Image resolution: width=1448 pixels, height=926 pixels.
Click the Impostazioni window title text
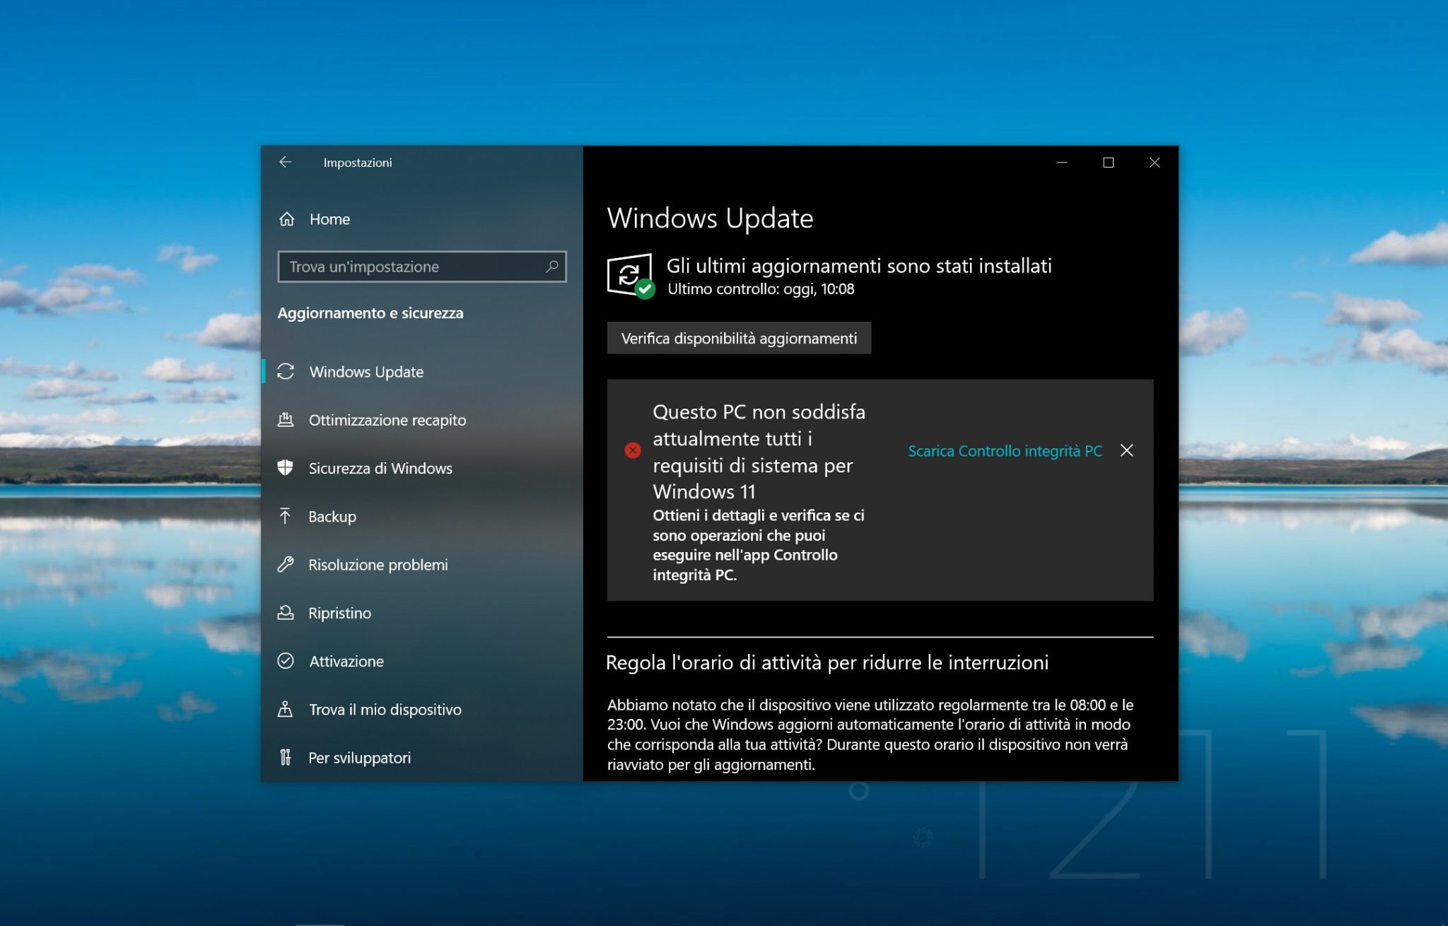pyautogui.click(x=358, y=163)
